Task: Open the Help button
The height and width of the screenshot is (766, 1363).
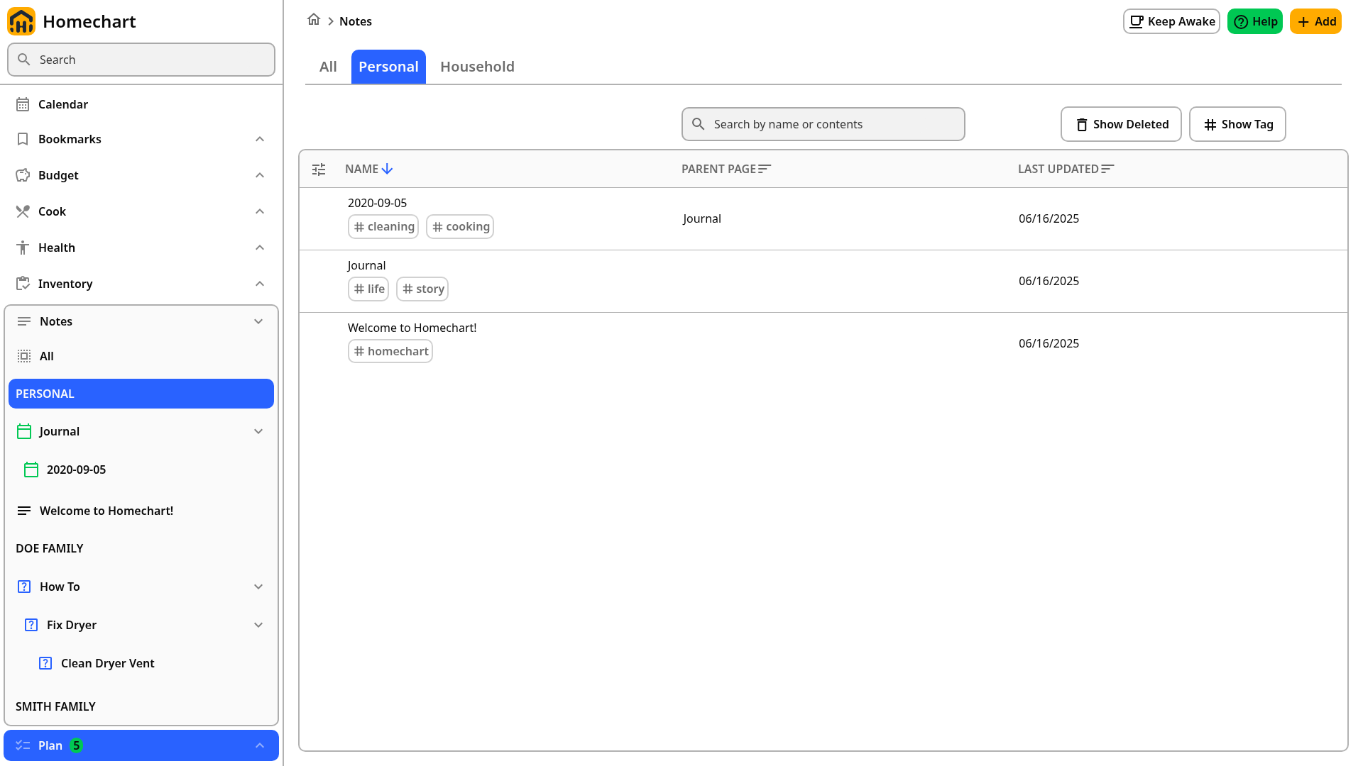Action: tap(1255, 21)
